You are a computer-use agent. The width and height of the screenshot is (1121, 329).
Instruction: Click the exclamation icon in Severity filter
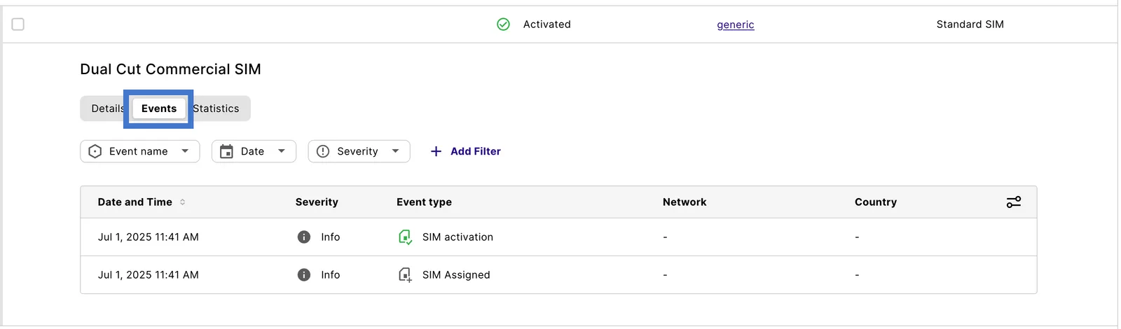[x=323, y=151]
